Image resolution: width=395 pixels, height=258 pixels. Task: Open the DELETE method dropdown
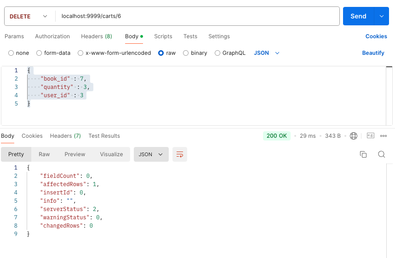click(x=29, y=17)
